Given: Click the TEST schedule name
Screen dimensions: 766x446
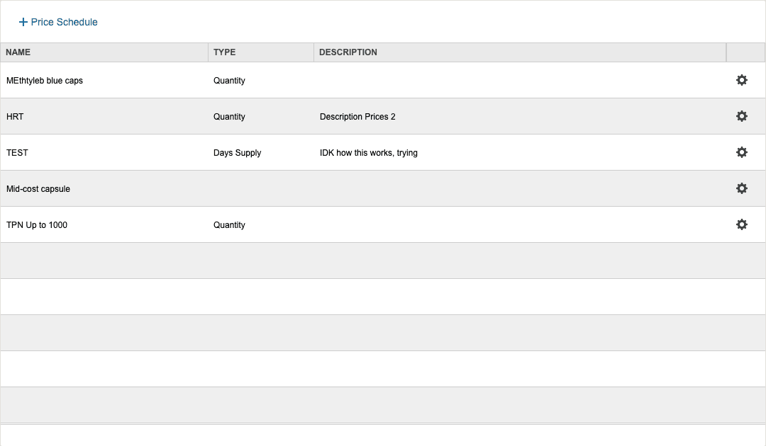Looking at the screenshot, I should click(17, 153).
